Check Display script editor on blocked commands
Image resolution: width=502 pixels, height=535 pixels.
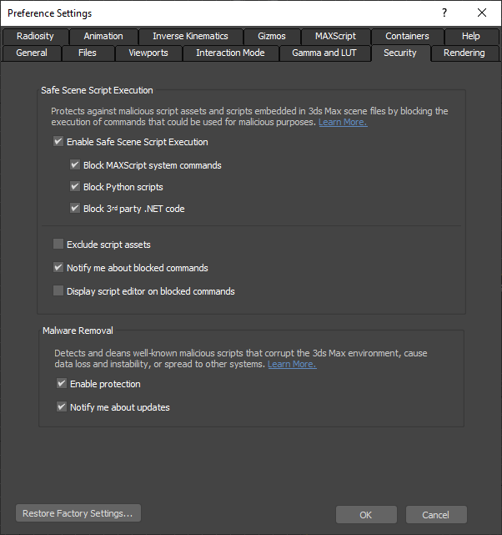(58, 291)
